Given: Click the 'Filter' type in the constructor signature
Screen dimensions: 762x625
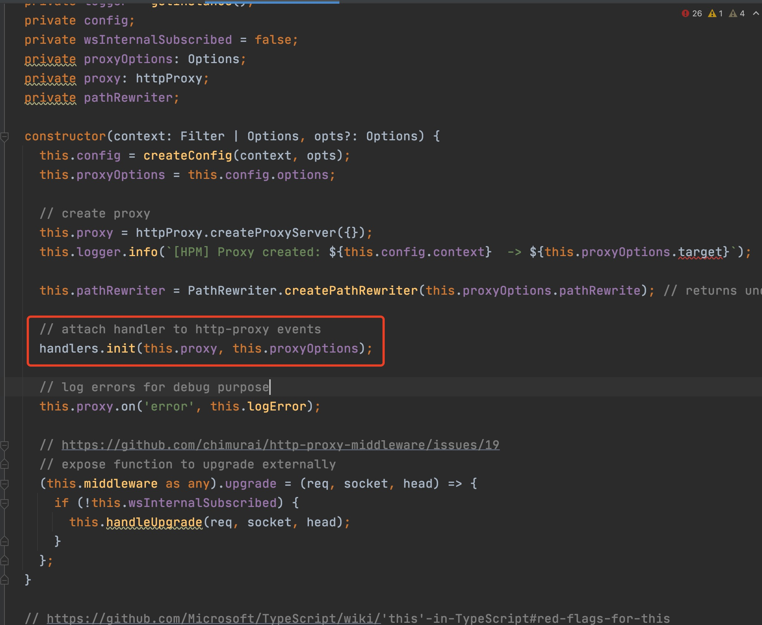Looking at the screenshot, I should pyautogui.click(x=202, y=136).
